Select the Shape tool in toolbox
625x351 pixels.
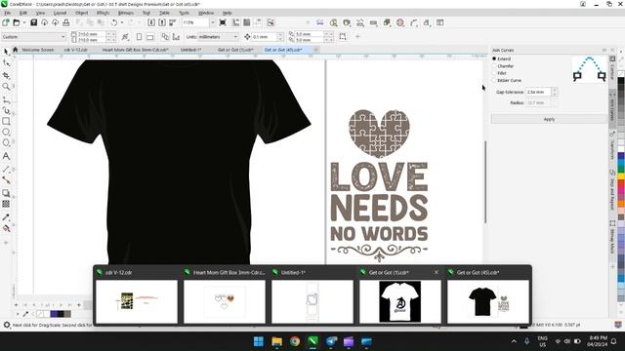coord(6,62)
